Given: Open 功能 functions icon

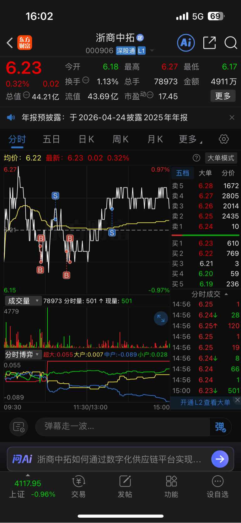Looking at the screenshot, I should point(171,487).
